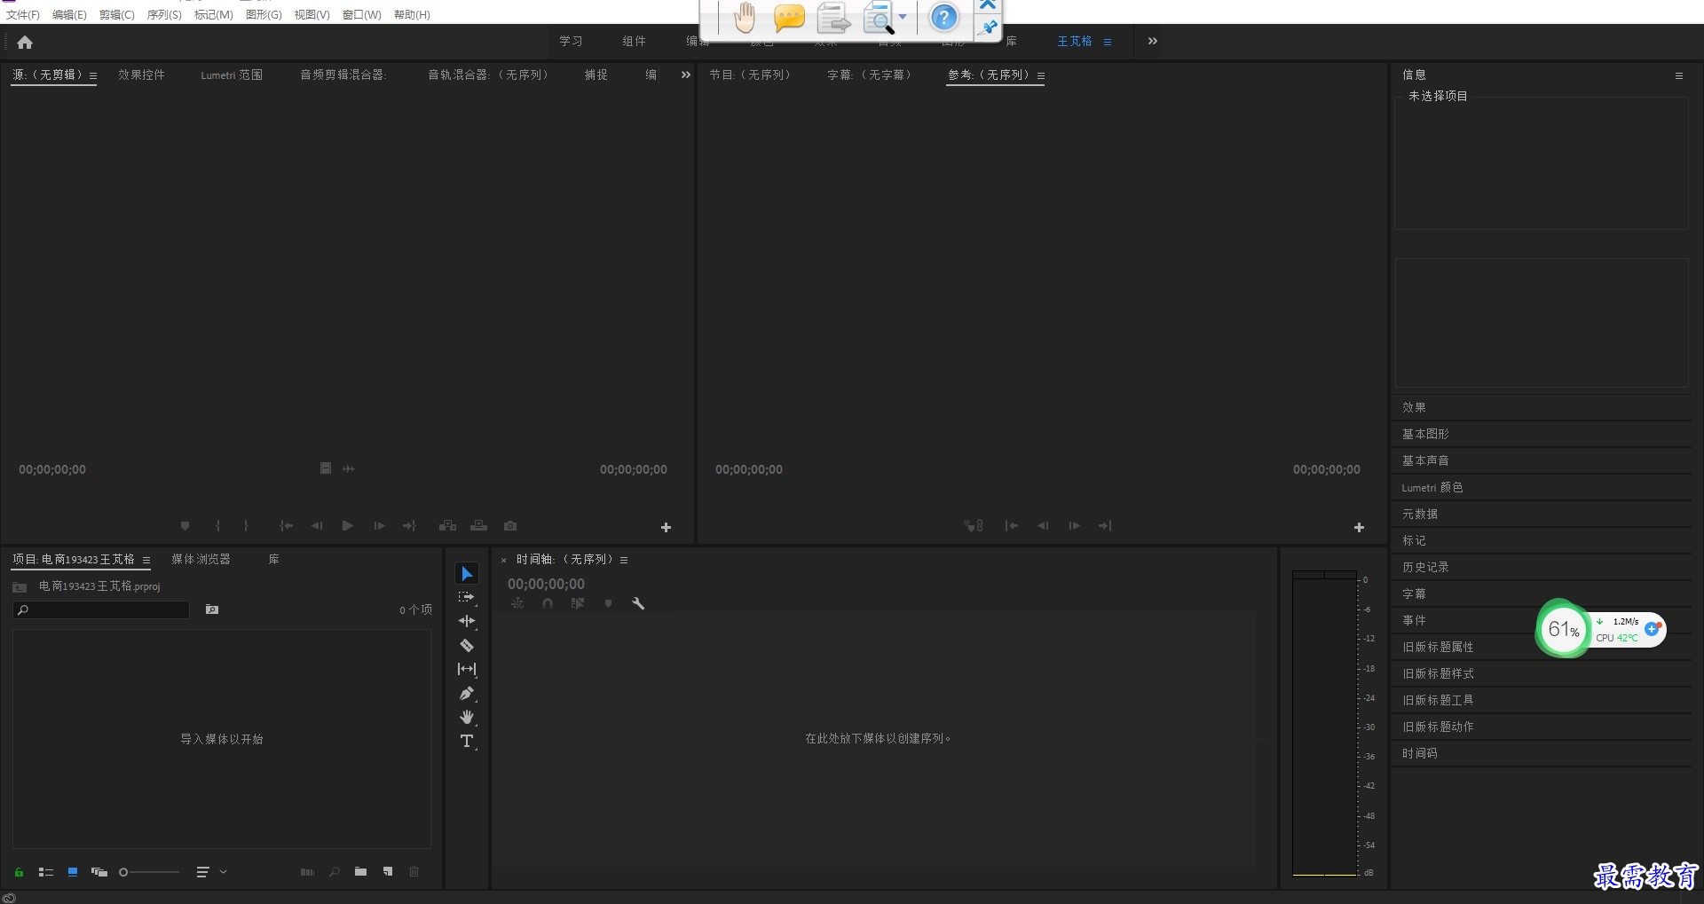
Task: Open Project panel hamburger menu
Action: coord(146,560)
